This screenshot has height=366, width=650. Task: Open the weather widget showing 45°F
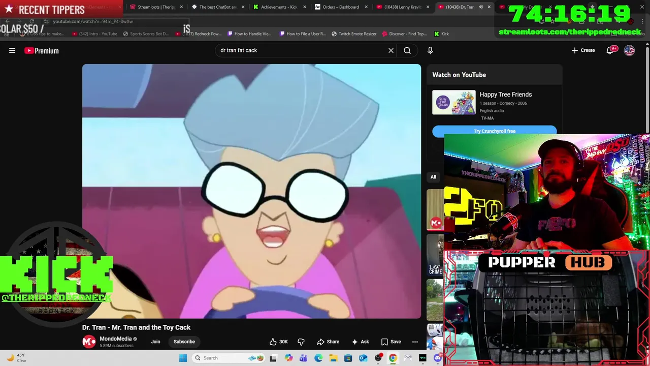click(16, 358)
